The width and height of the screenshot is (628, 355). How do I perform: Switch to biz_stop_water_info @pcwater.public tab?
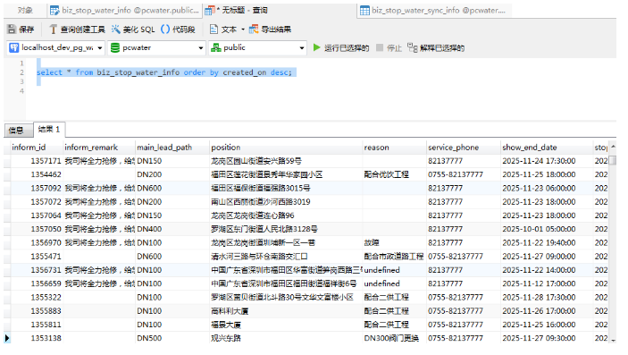pos(124,11)
